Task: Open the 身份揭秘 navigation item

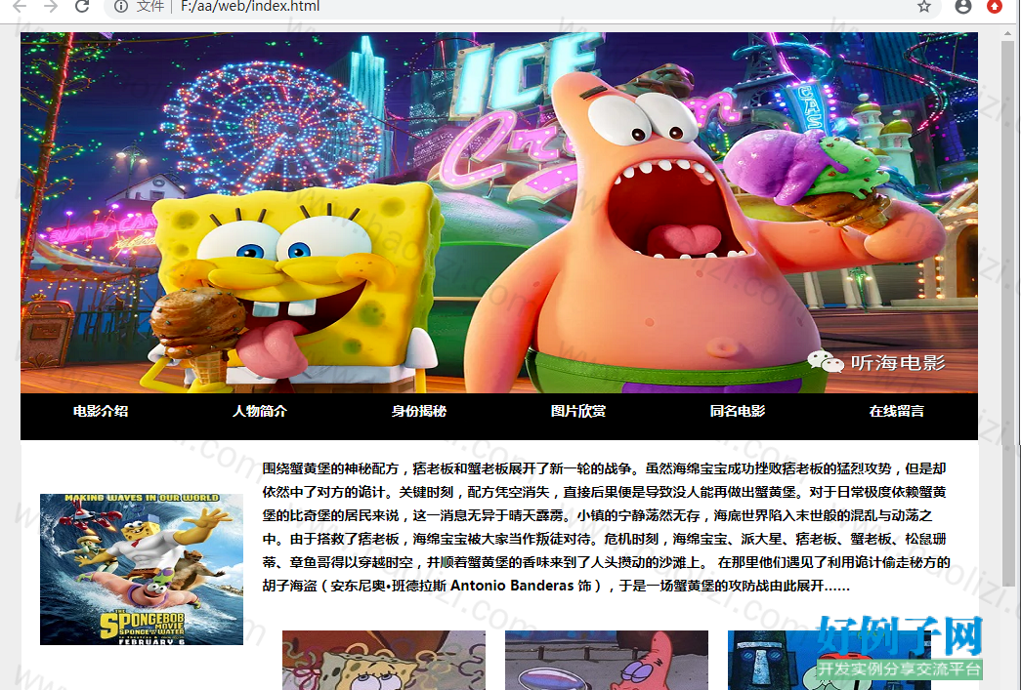Action: [x=419, y=411]
